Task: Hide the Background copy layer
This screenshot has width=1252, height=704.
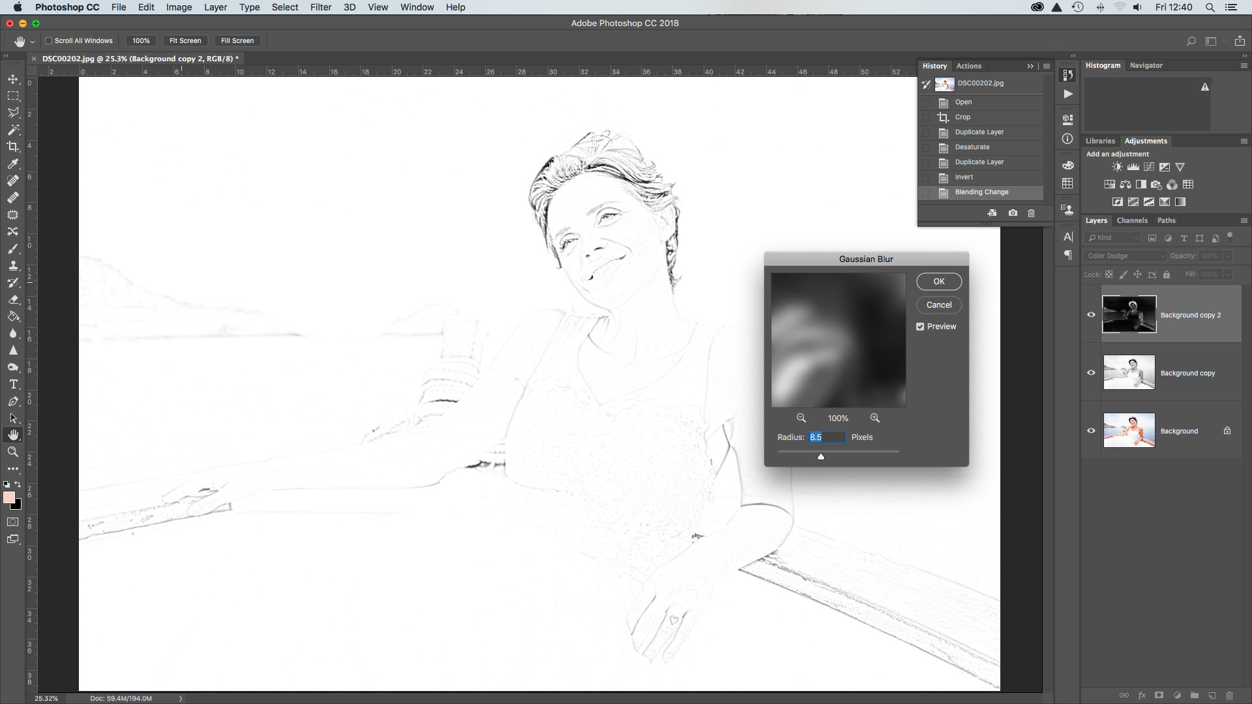Action: click(x=1092, y=372)
